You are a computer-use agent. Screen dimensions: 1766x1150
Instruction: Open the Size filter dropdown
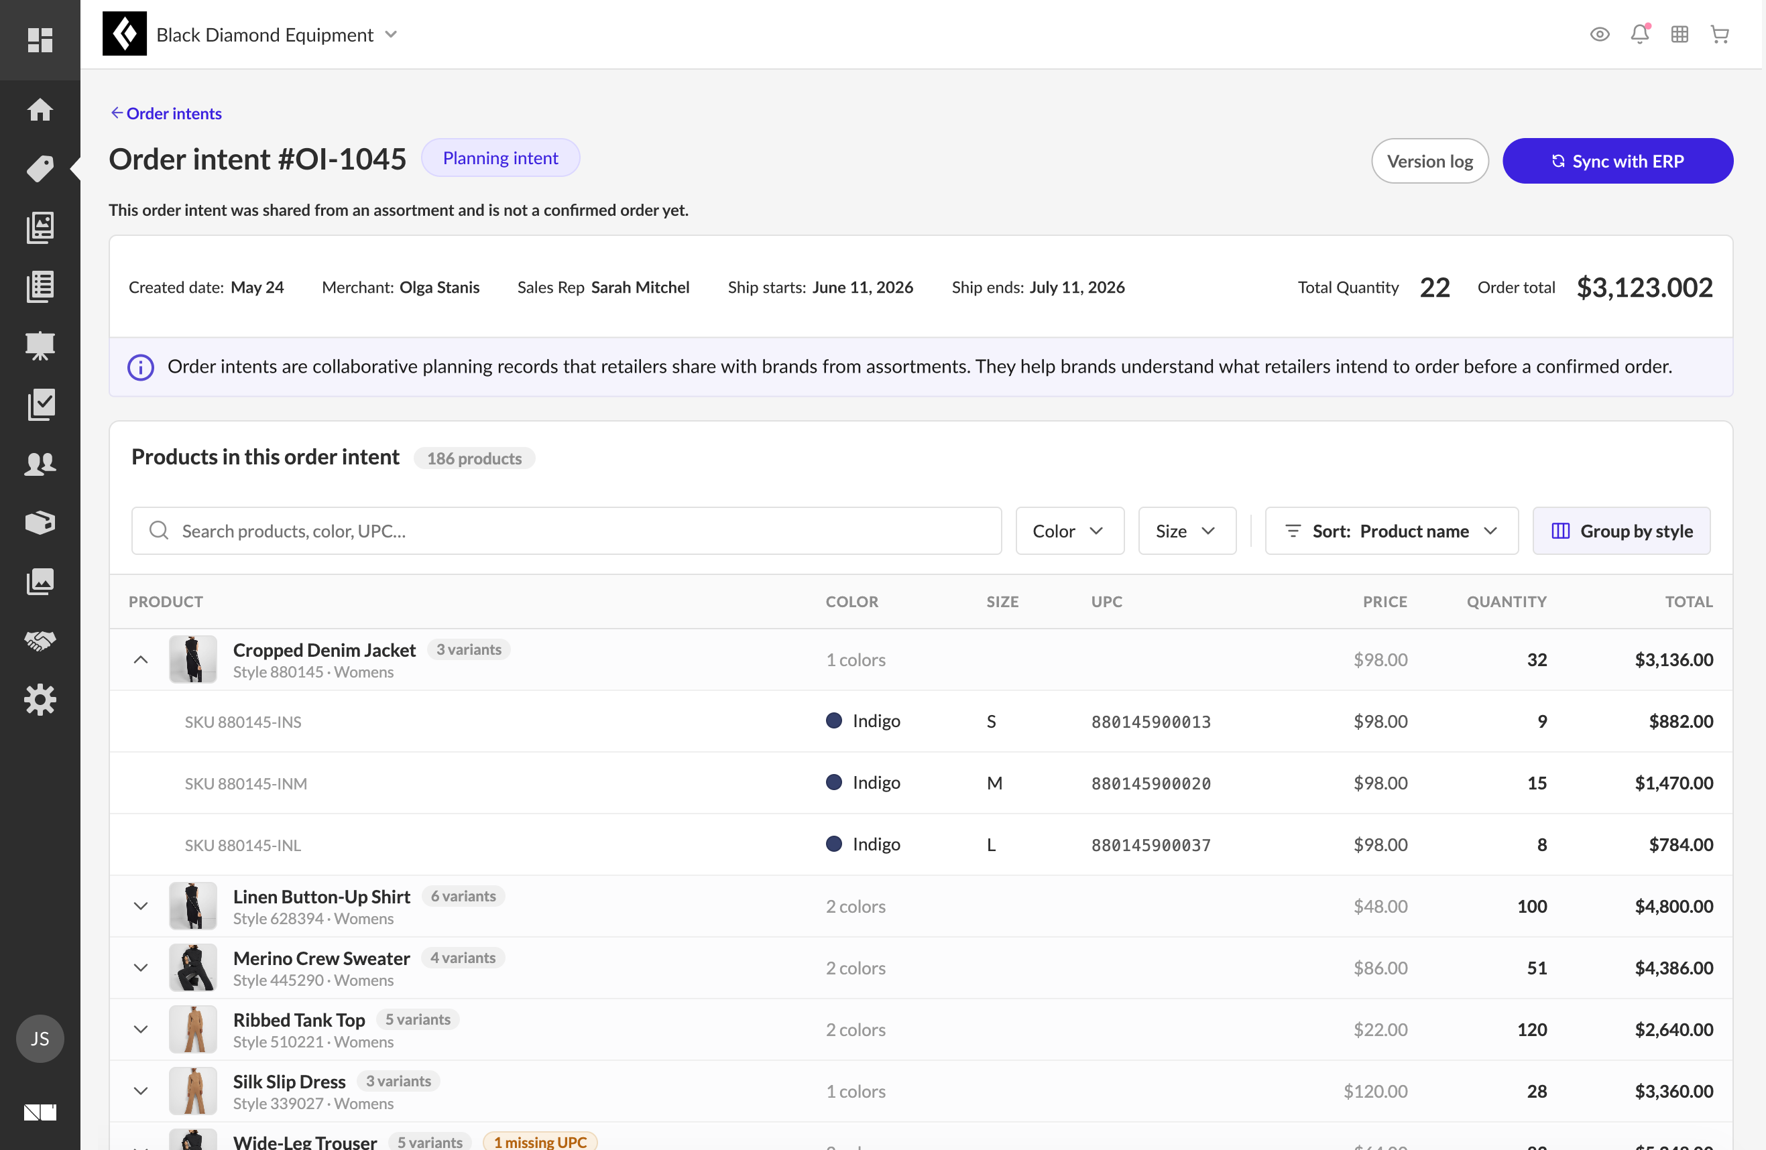pyautogui.click(x=1187, y=531)
